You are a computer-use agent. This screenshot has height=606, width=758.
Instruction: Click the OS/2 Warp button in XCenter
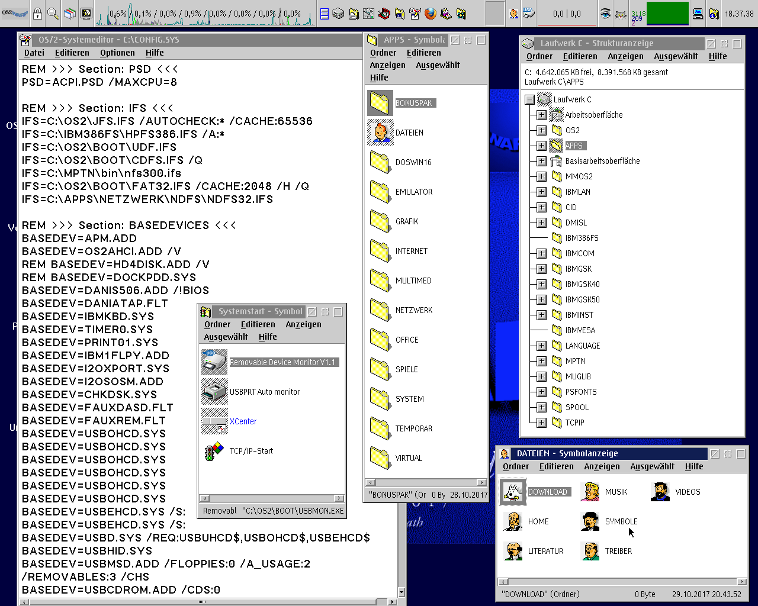(15, 13)
